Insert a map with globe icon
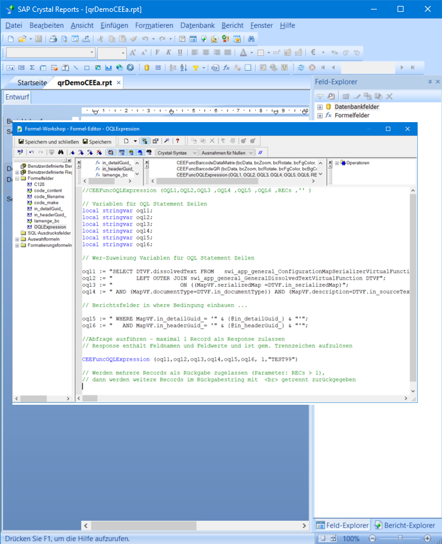This screenshot has height=544, width=442. [x=119, y=68]
